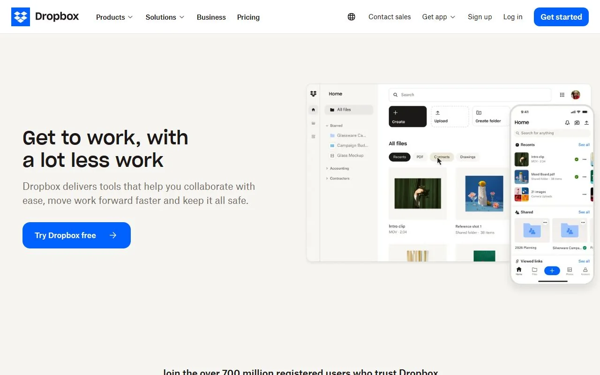Click the Sign up link
The width and height of the screenshot is (600, 375).
pyautogui.click(x=480, y=17)
